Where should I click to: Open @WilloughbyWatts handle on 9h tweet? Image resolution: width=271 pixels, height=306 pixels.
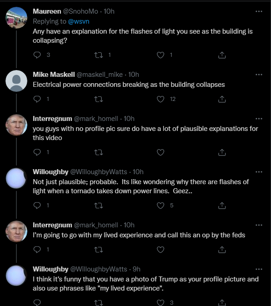click(98, 269)
